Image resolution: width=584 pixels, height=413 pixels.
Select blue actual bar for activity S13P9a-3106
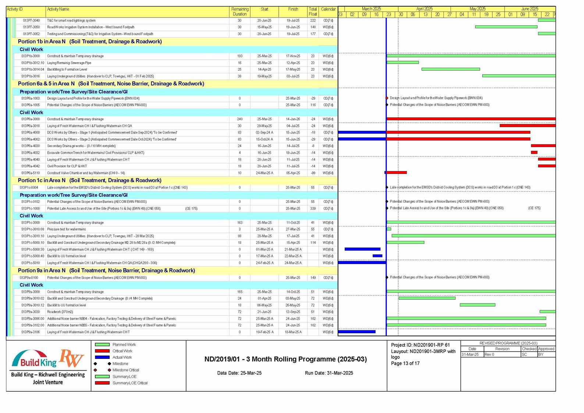[x=356, y=332]
